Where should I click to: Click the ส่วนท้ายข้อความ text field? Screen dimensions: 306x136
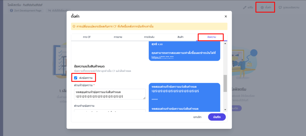(110, 111)
